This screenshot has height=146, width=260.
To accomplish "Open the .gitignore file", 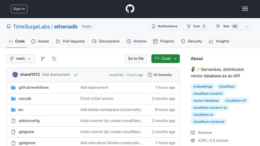I will pyautogui.click(x=26, y=132).
